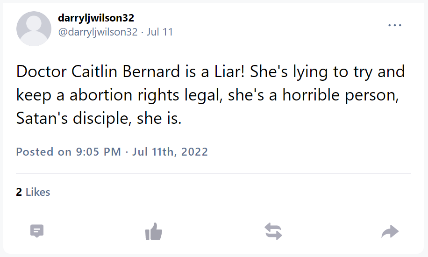Open the three-dot more options menu
Image resolution: width=428 pixels, height=257 pixels.
pyautogui.click(x=395, y=25)
